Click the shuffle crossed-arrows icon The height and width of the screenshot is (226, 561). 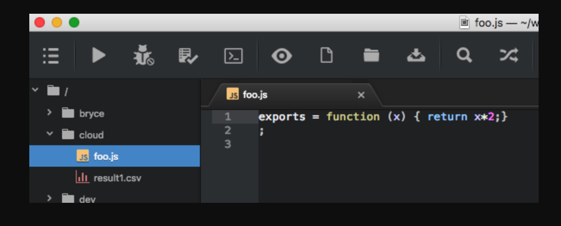pyautogui.click(x=509, y=55)
